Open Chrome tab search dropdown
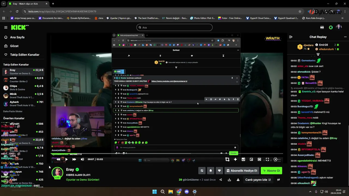The image size is (349, 196). point(4,4)
